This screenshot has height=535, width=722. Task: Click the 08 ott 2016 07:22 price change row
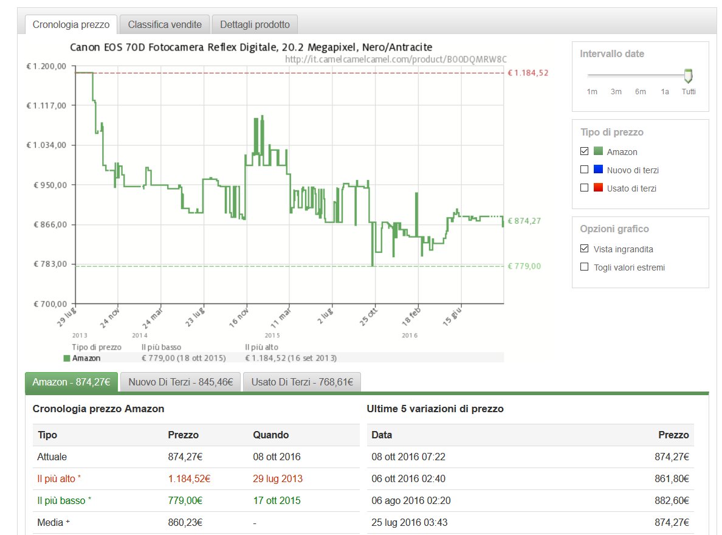pyautogui.click(x=530, y=457)
